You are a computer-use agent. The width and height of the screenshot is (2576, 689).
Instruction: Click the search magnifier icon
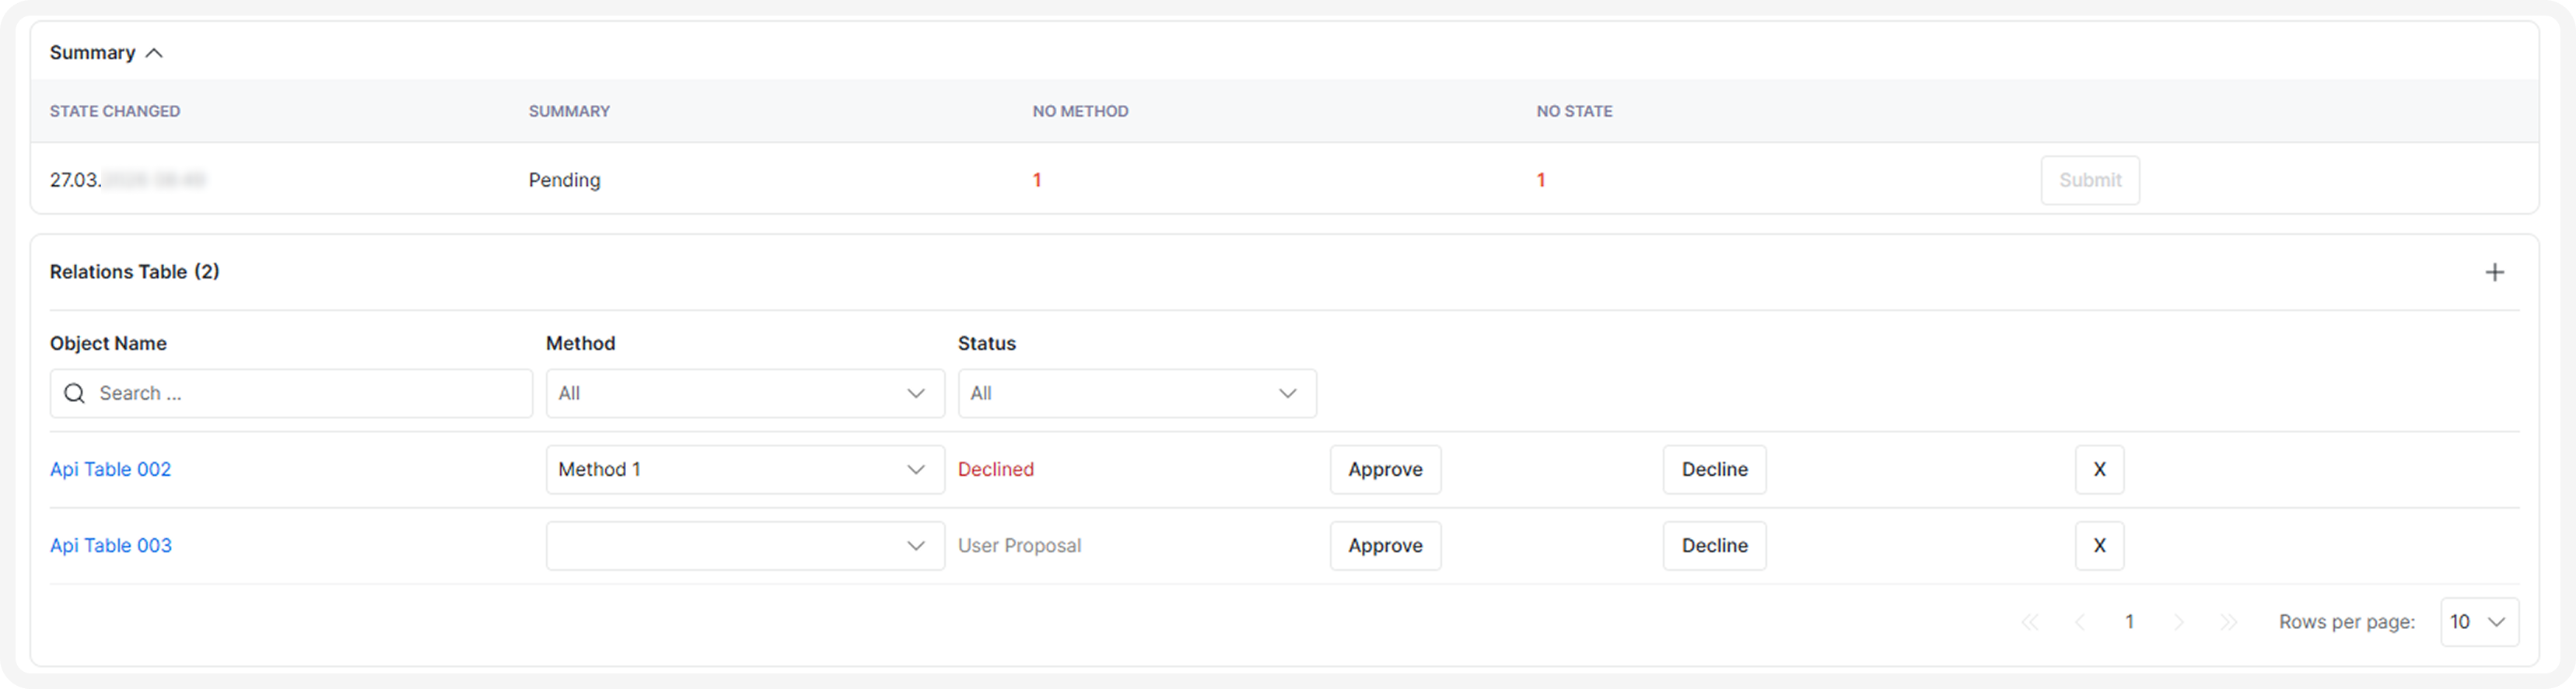click(74, 393)
